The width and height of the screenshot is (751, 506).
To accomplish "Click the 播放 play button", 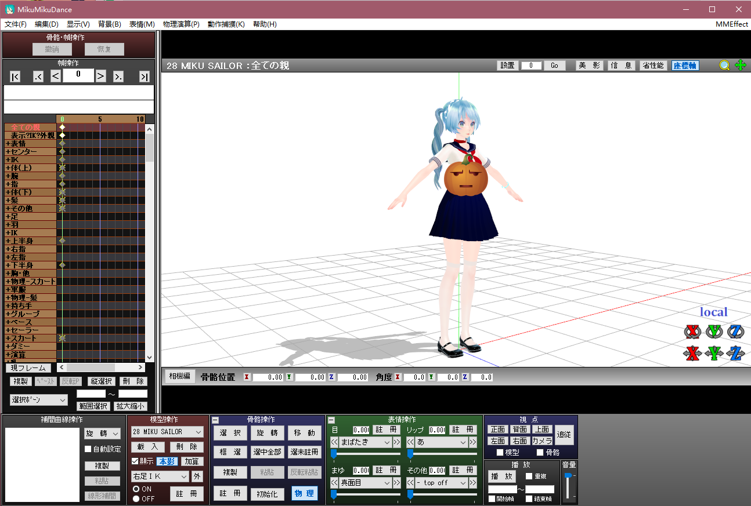I will coord(502,476).
